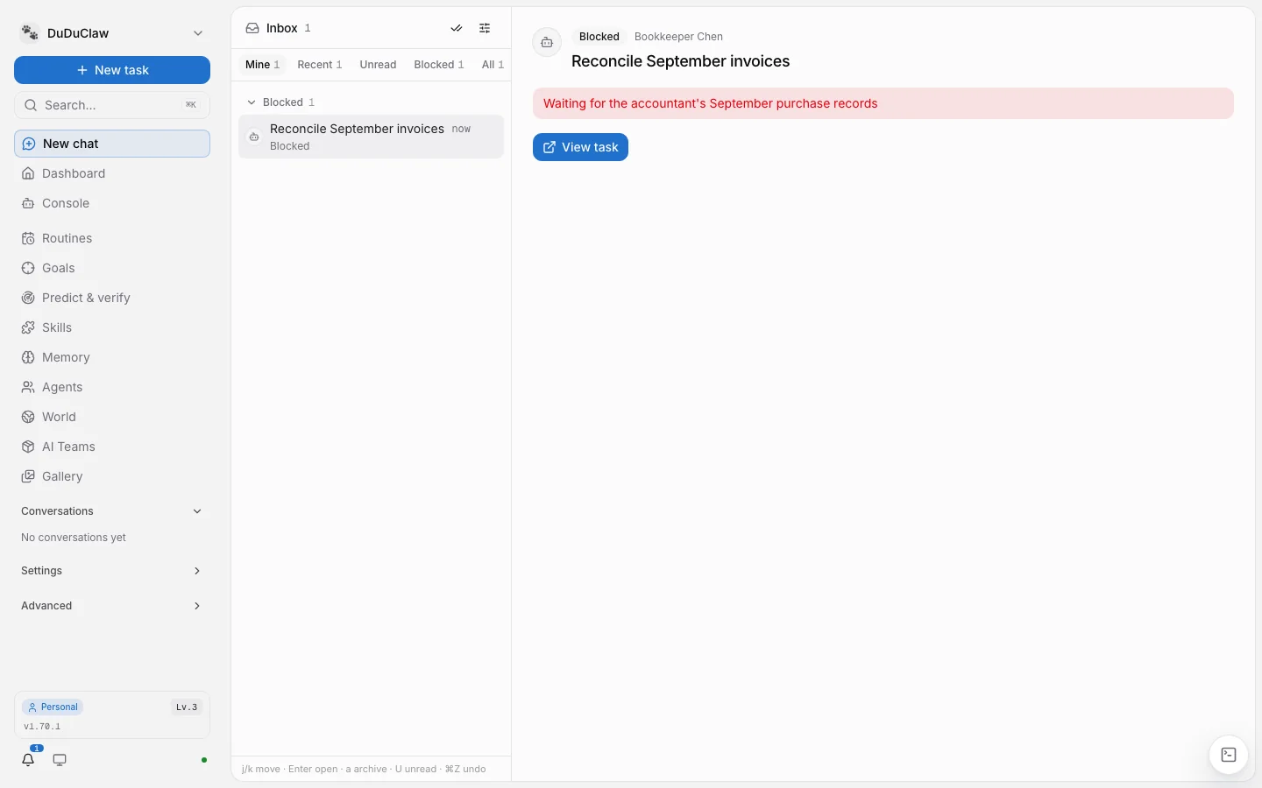Viewport: 1262px width, 788px height.
Task: Expand the Settings section
Action: 112,571
